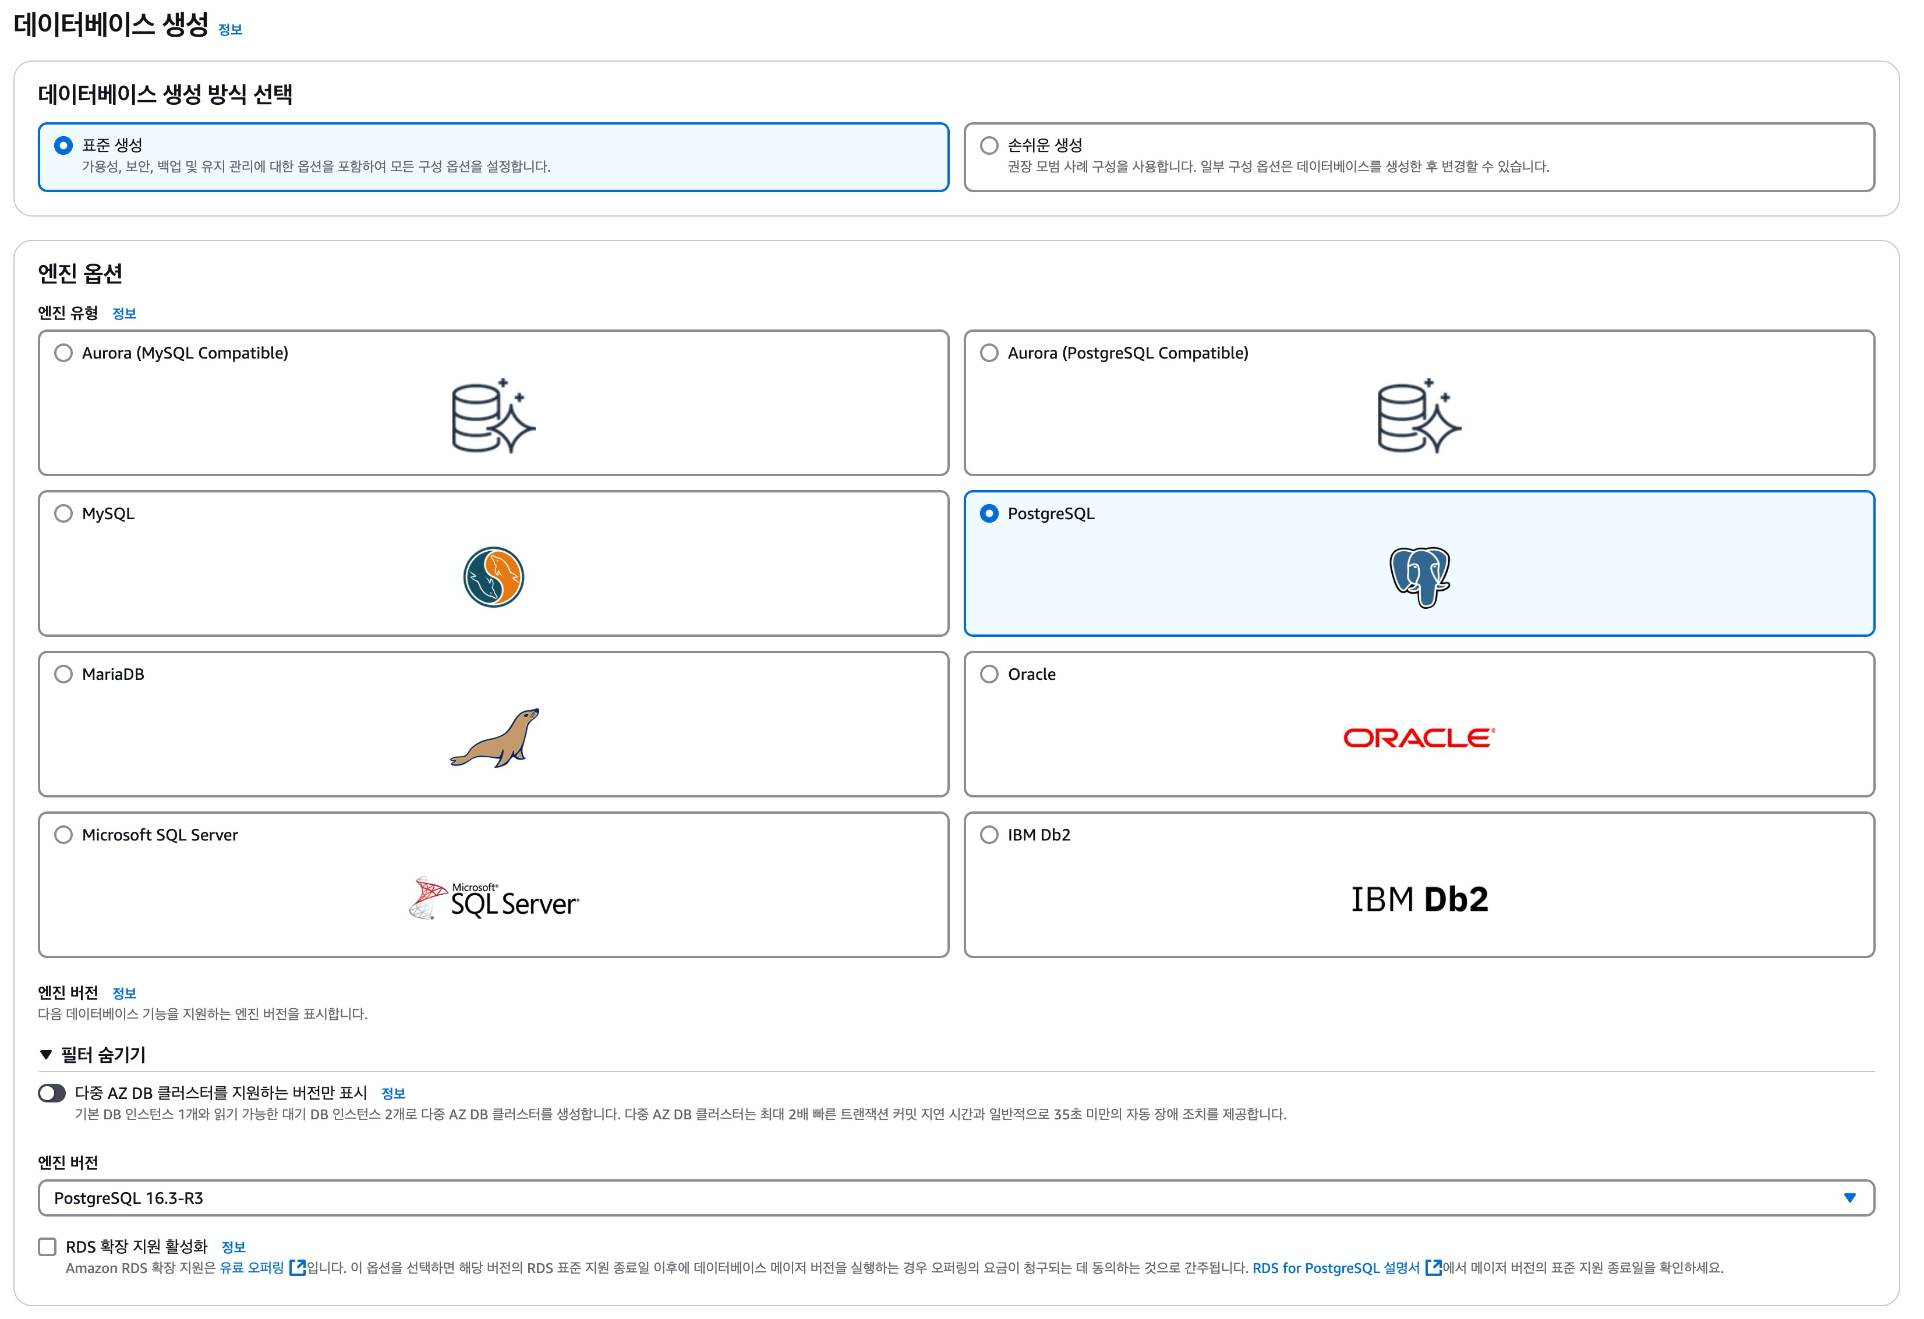Click the Aurora PostgreSQL database sparkle icon
The height and width of the screenshot is (1319, 1924).
click(1419, 416)
